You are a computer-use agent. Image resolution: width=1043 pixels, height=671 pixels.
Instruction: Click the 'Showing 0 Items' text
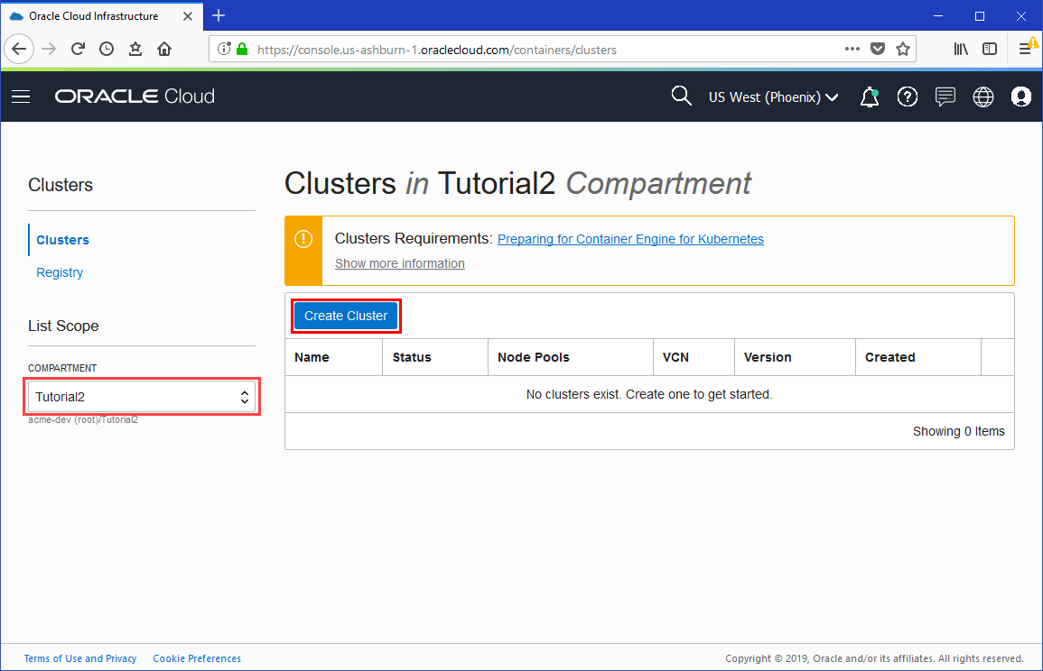tap(958, 431)
